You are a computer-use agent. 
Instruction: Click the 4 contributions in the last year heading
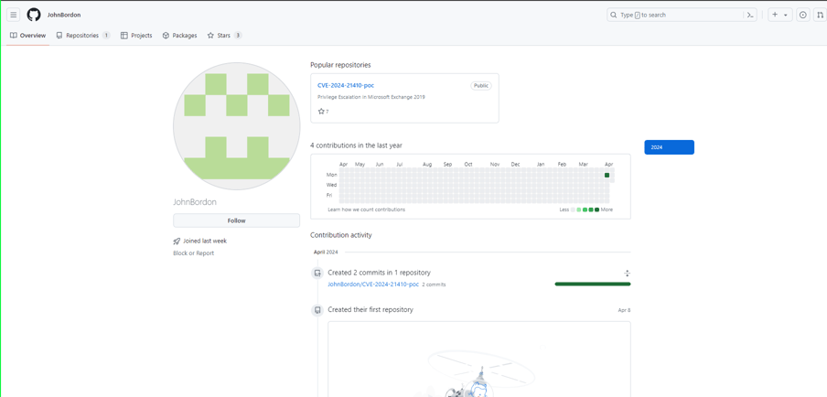[356, 145]
